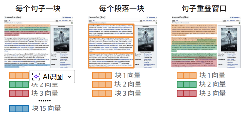Screen dimensions: 244x118
Task: Click the 块 15 向量 text label
Action: pyautogui.click(x=46, y=108)
